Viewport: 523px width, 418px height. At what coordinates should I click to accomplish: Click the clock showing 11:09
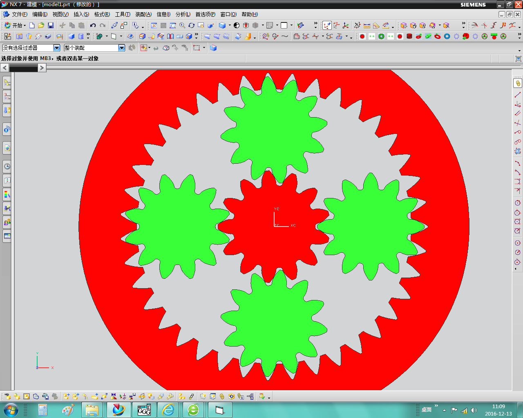[498, 407]
